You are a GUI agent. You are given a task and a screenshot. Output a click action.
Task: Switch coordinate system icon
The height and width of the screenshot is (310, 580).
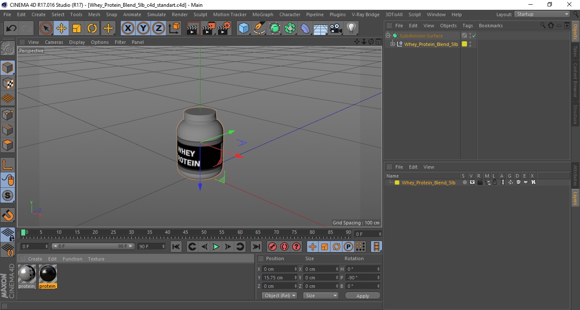[174, 29]
